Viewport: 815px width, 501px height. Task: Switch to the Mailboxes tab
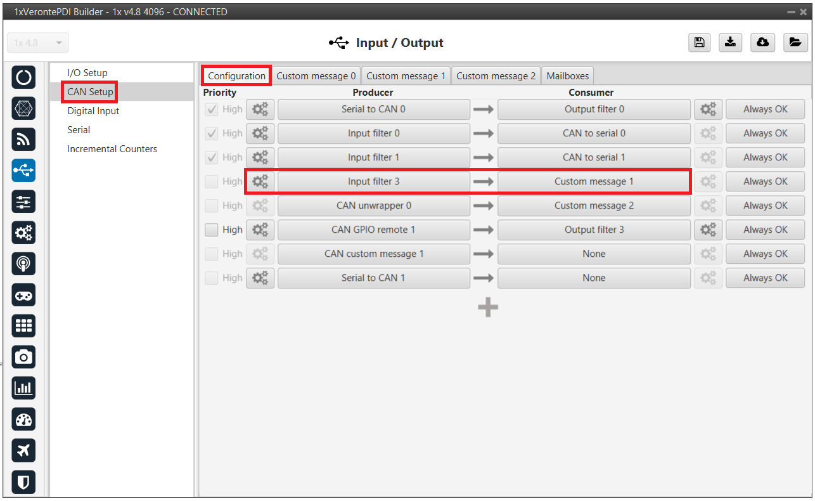click(567, 76)
